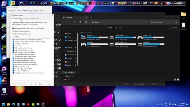Click chevron after Computer in address bar

click(101, 22)
